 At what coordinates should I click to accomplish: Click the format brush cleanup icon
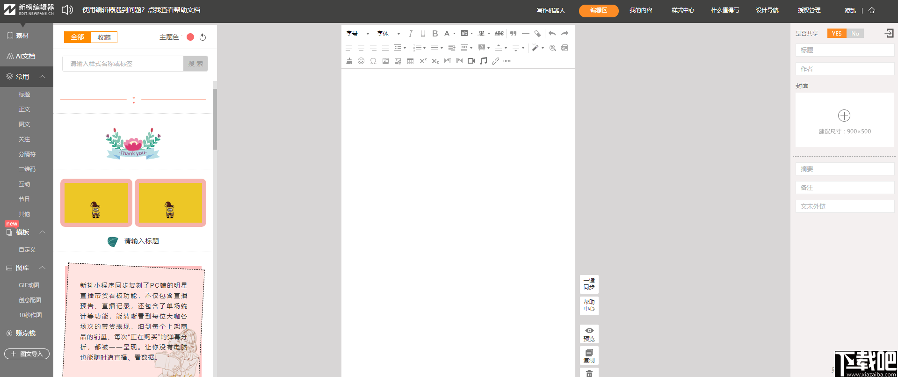[349, 61]
